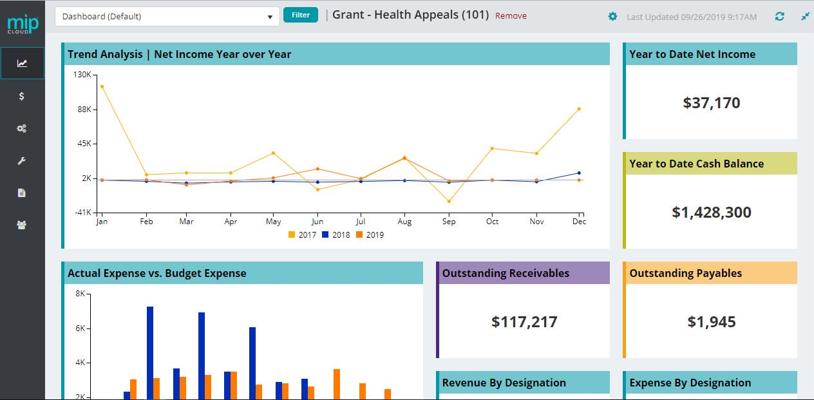Toggle the 2019 legend series
This screenshot has height=400, width=814.
coord(370,234)
